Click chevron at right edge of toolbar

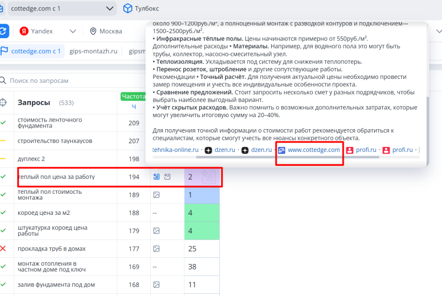[438, 31]
